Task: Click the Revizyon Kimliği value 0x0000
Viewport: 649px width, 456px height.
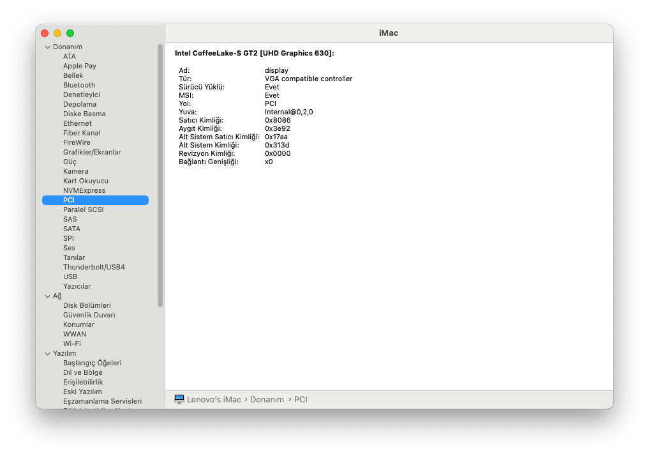Action: point(278,153)
